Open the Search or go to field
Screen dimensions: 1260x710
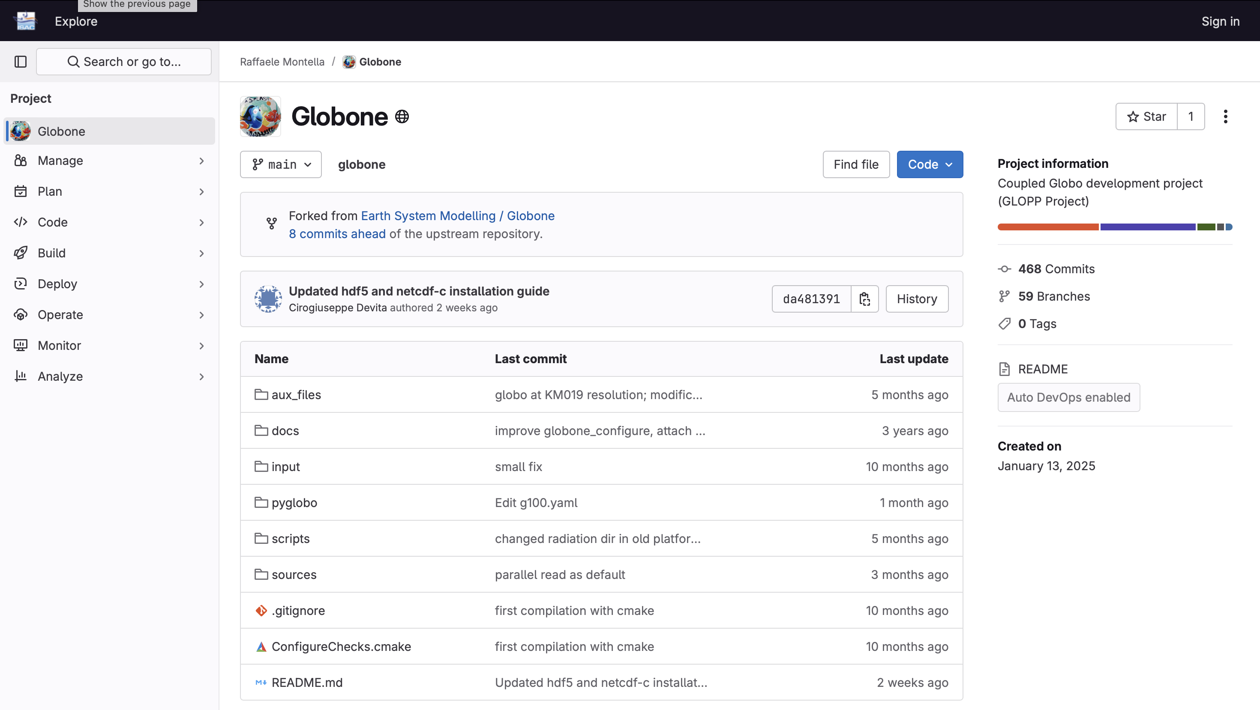click(x=124, y=62)
